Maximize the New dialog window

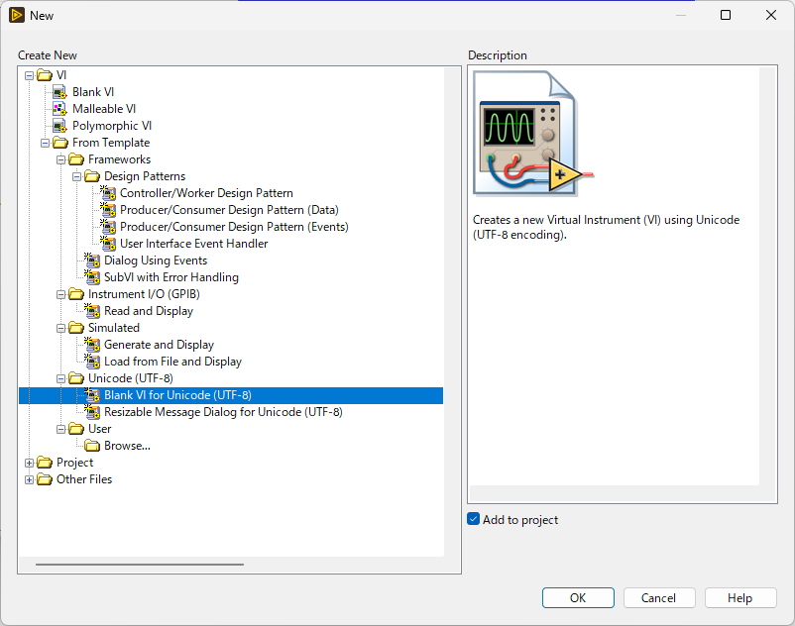[726, 15]
